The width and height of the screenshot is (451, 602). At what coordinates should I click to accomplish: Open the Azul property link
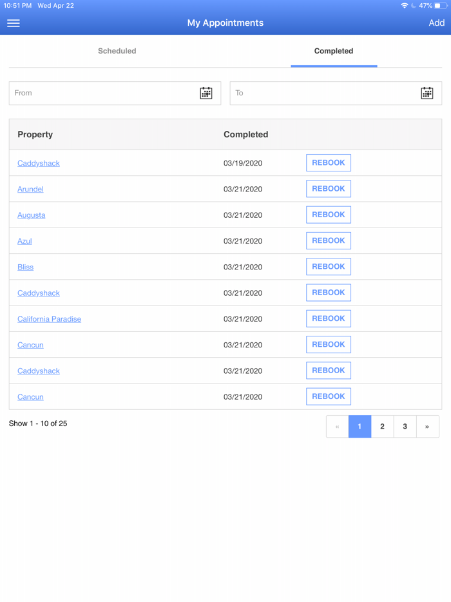coord(24,241)
